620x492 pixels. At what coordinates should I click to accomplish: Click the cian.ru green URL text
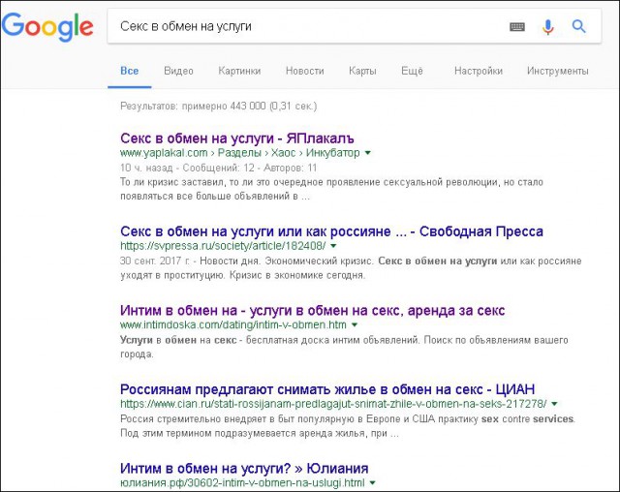pos(333,404)
